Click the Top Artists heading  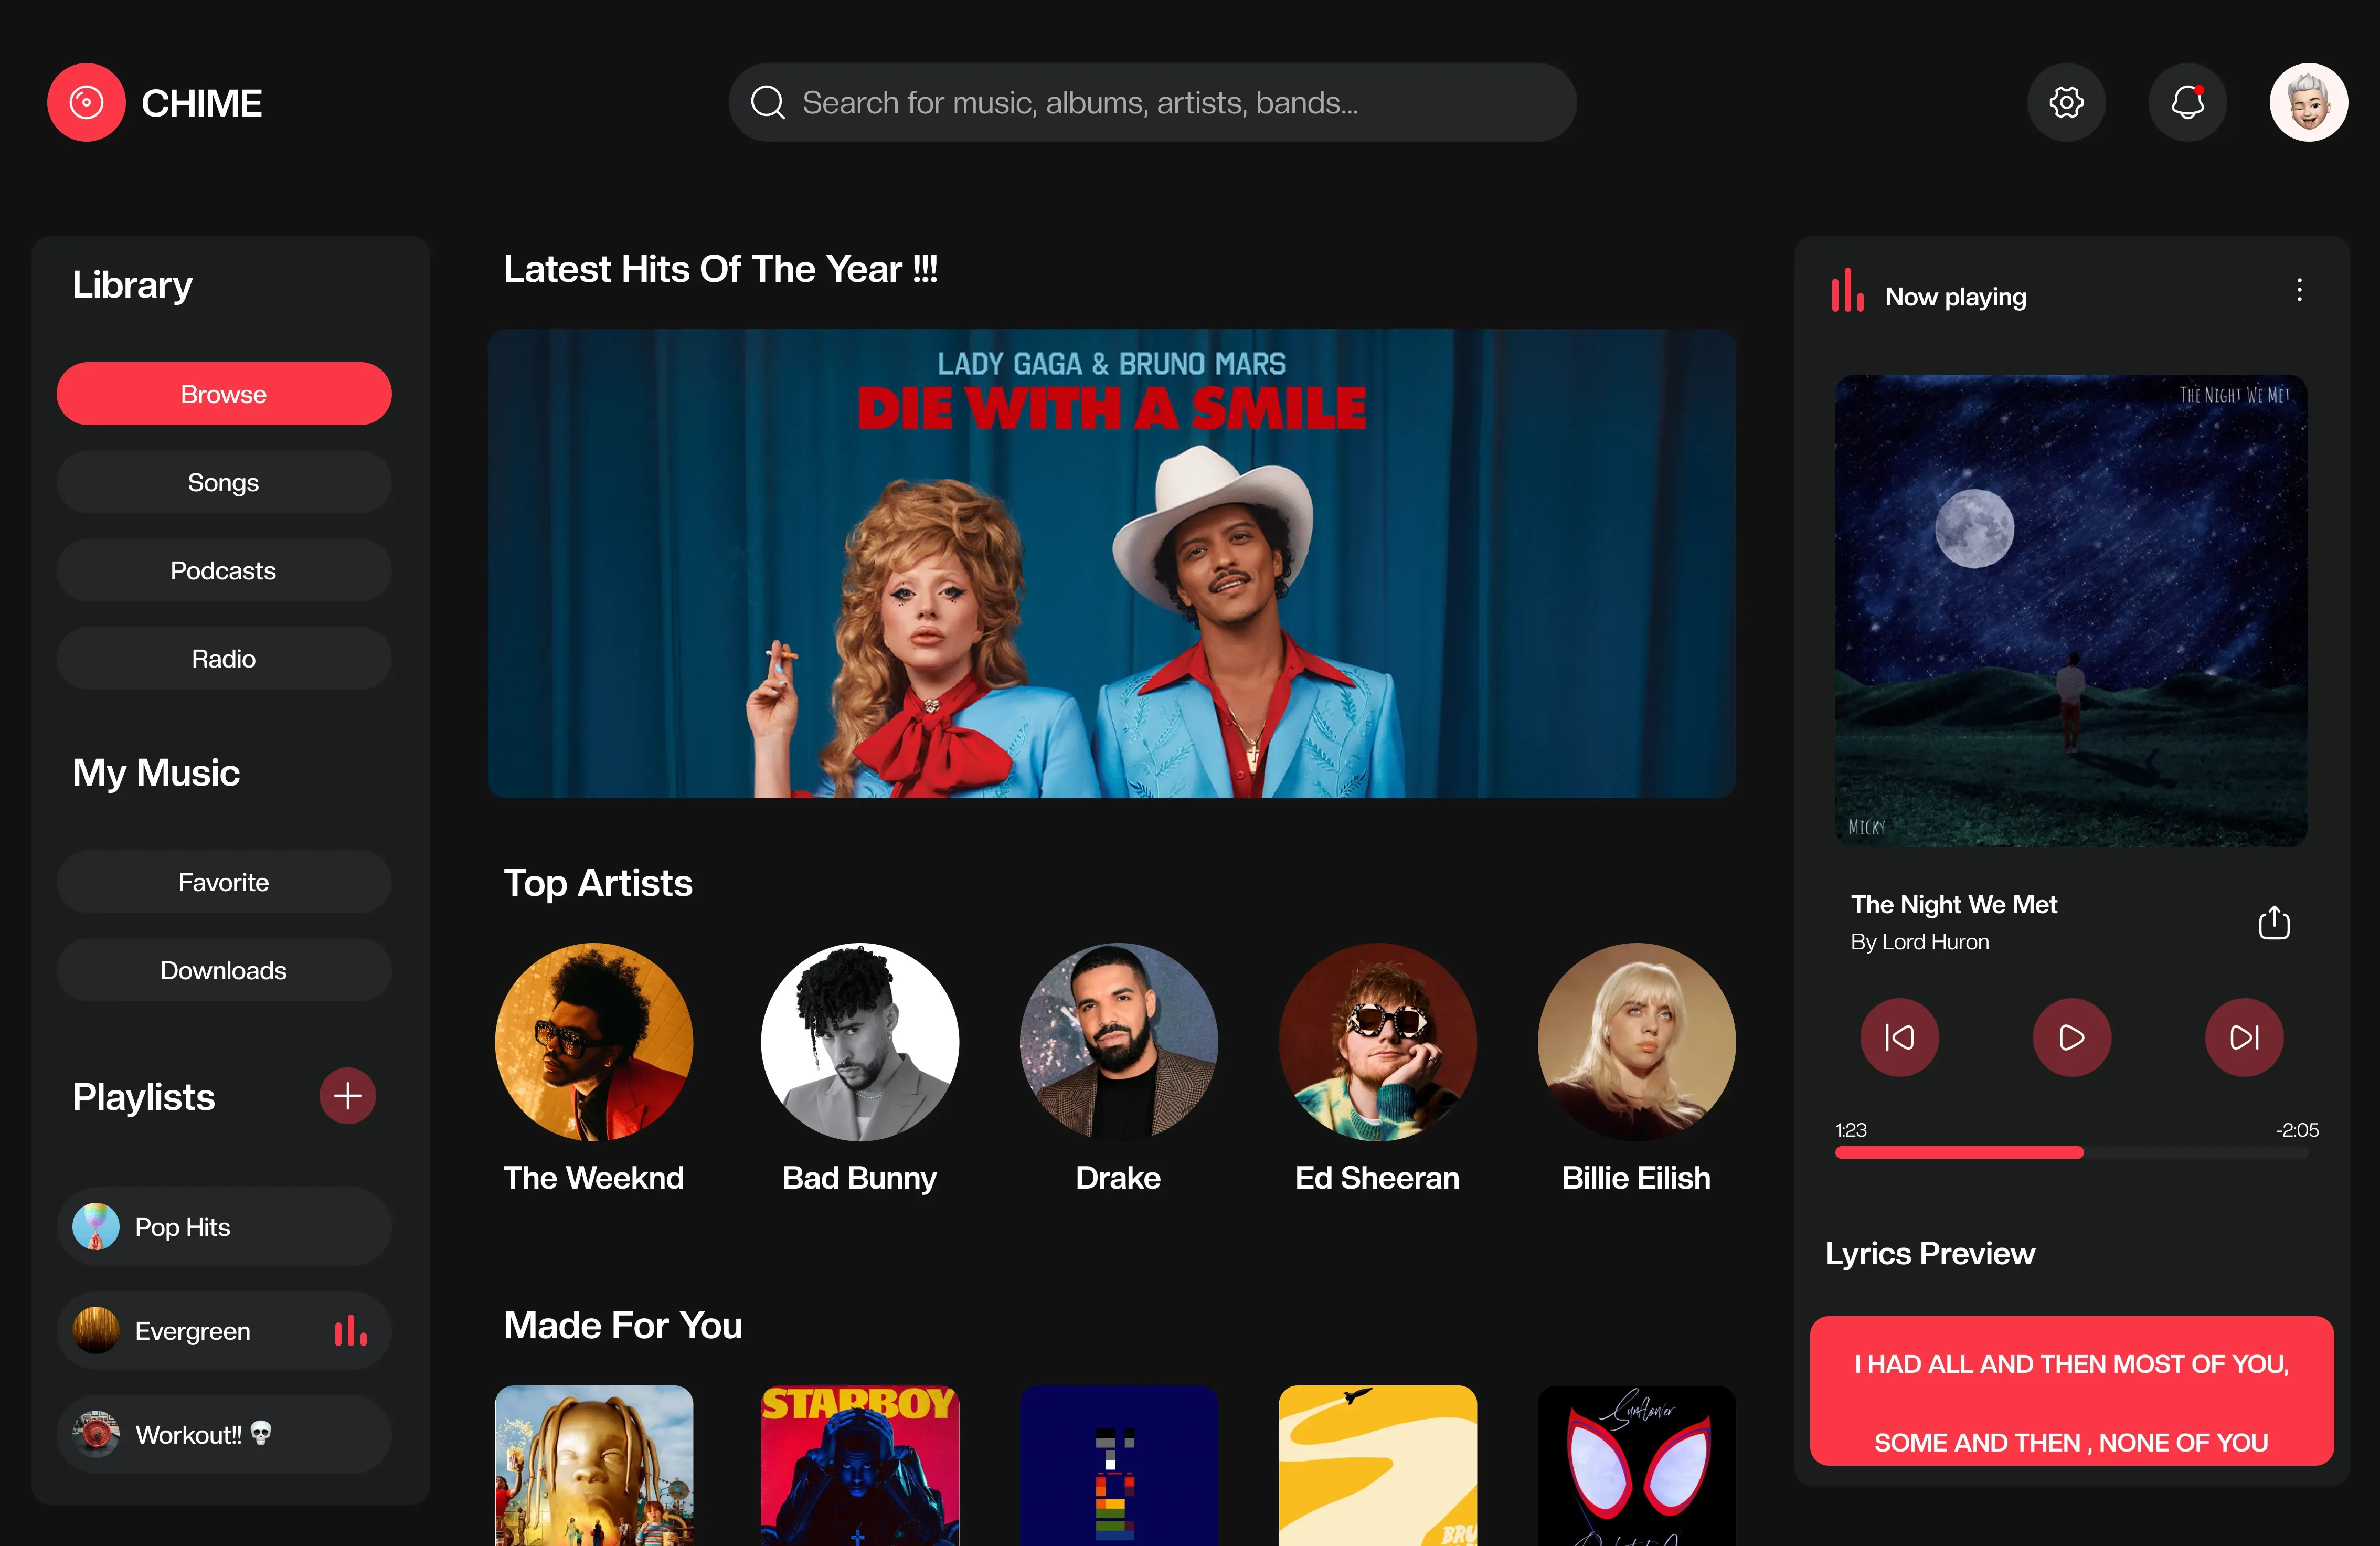pos(598,883)
